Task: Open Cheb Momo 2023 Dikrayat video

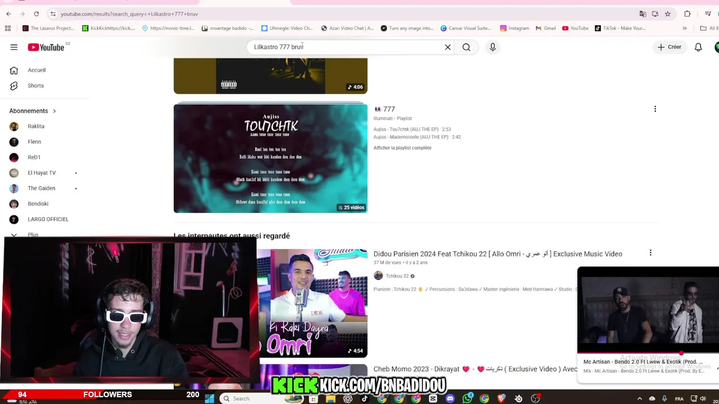Action: tap(475, 369)
